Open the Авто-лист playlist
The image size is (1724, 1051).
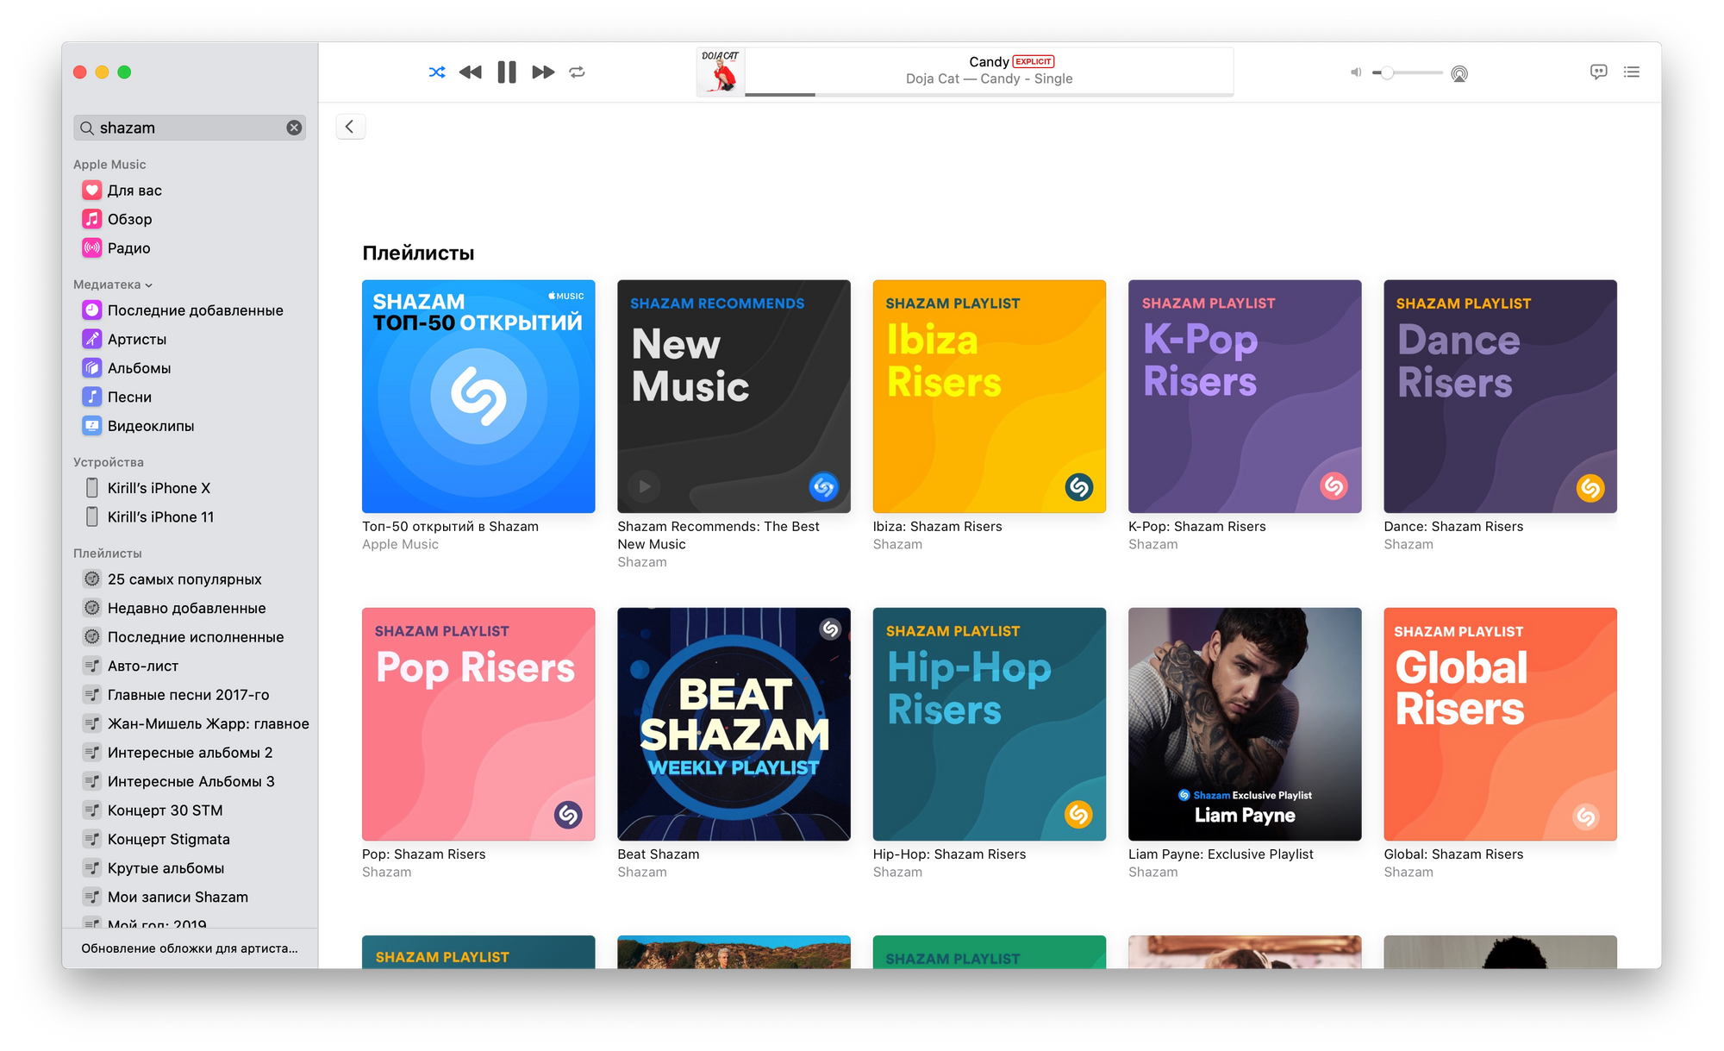143,666
